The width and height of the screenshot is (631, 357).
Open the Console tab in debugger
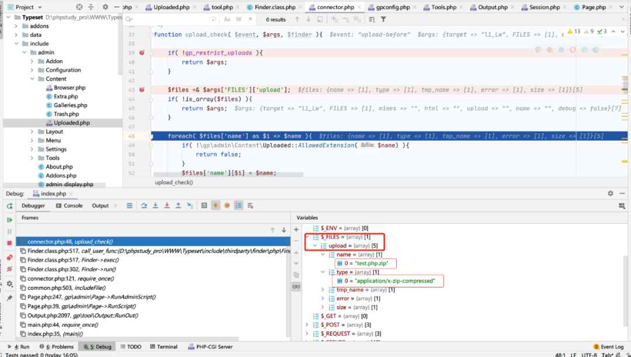(70, 206)
